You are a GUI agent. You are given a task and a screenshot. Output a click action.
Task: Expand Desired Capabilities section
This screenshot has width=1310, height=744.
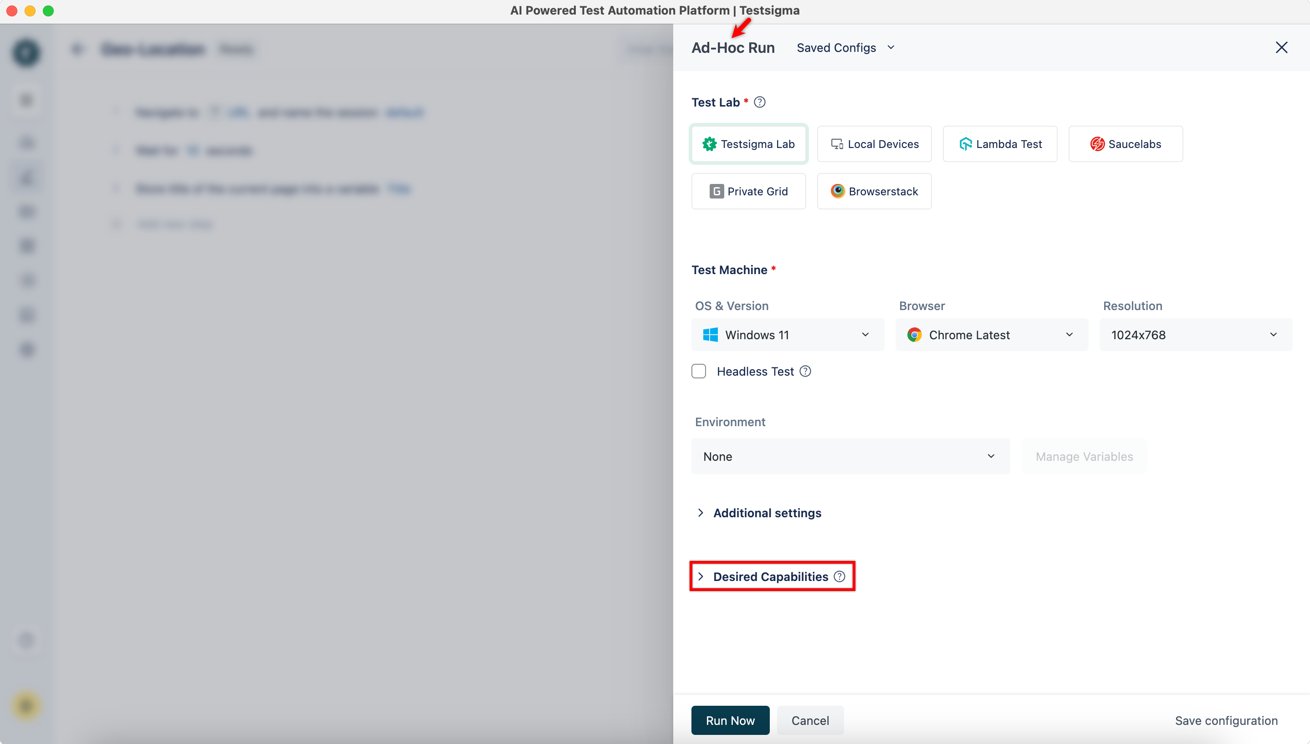770,576
